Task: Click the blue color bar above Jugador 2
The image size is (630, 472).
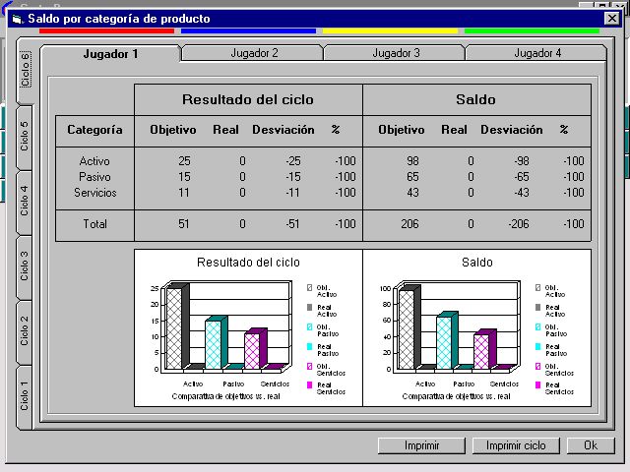Action: point(248,31)
